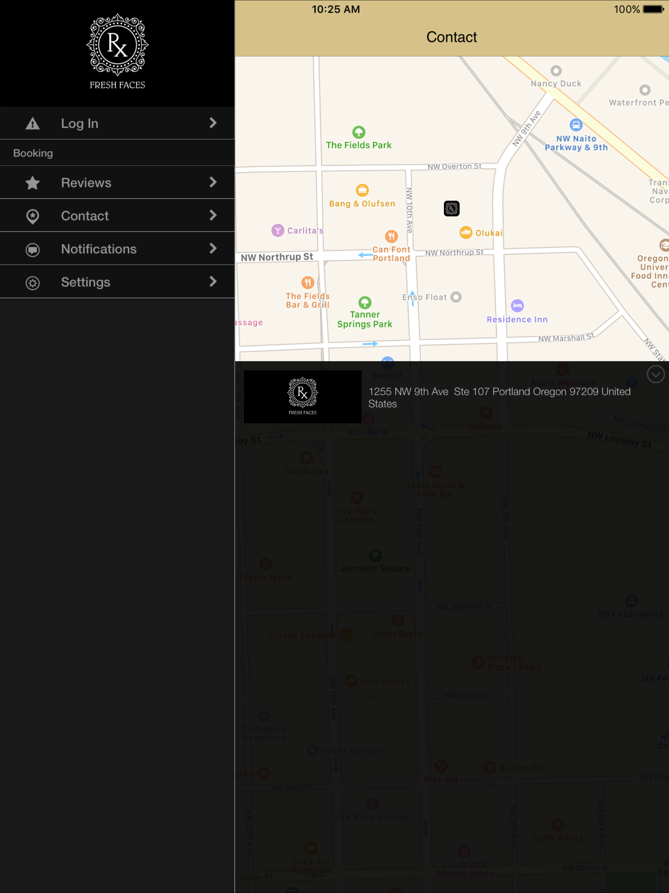The width and height of the screenshot is (669, 893).
Task: Tap the Contact title in the header bar
Action: (x=451, y=37)
